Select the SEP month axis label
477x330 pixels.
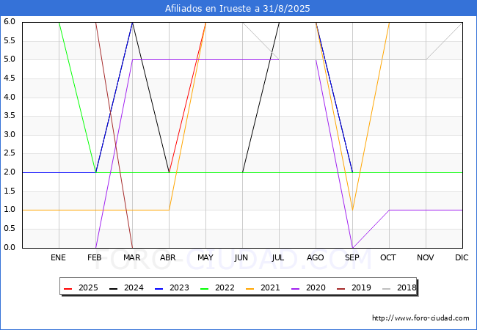(x=352, y=257)
